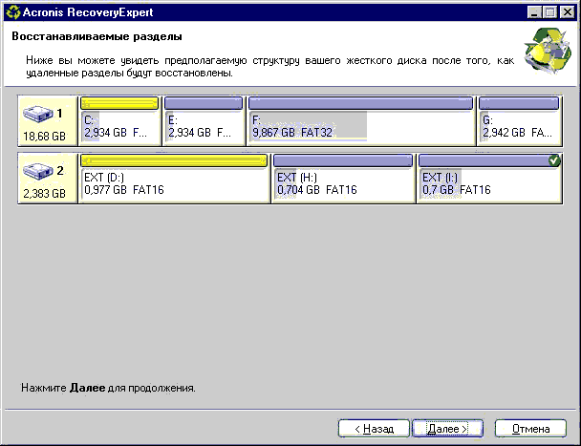Image resolution: width=581 pixels, height=446 pixels.
Task: Click the Acronis title bar icon
Action: point(12,12)
